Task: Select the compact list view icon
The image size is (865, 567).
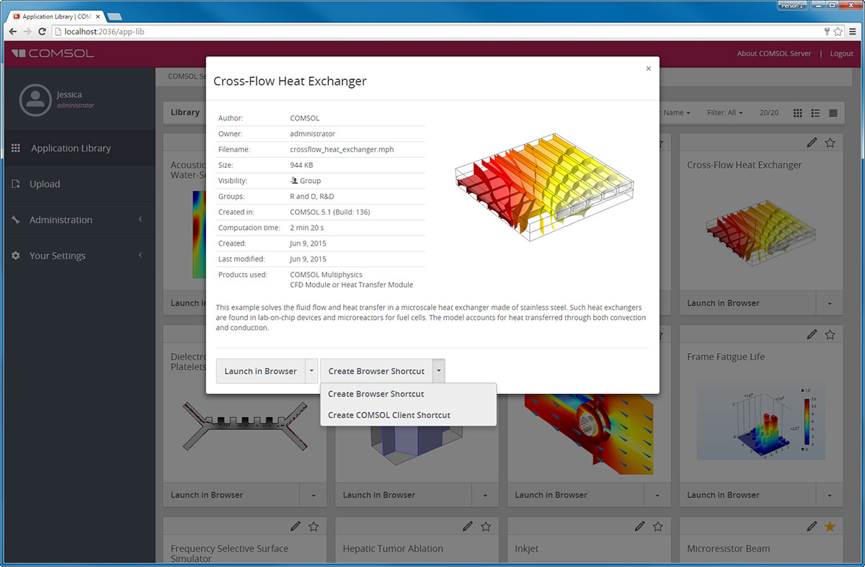Action: tap(833, 113)
